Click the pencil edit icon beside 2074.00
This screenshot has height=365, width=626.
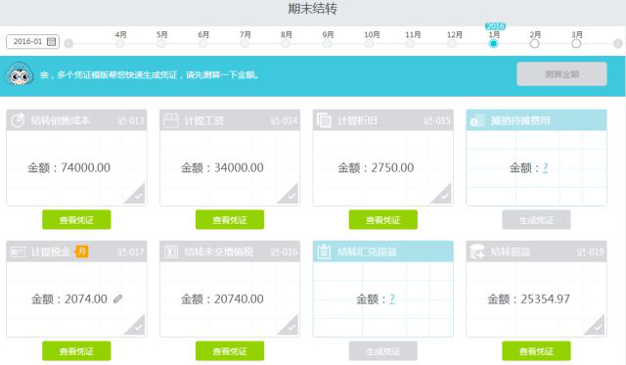(117, 298)
